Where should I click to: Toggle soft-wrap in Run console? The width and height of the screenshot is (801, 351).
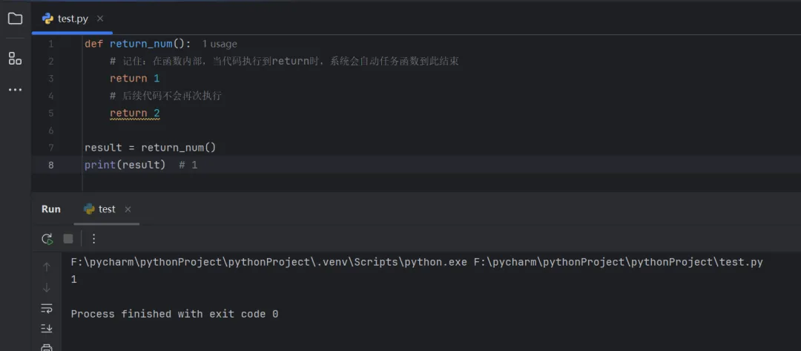pyautogui.click(x=47, y=308)
